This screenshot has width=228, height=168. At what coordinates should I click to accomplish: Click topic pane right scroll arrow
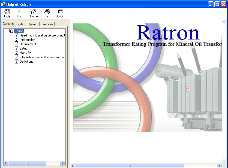click(x=220, y=166)
